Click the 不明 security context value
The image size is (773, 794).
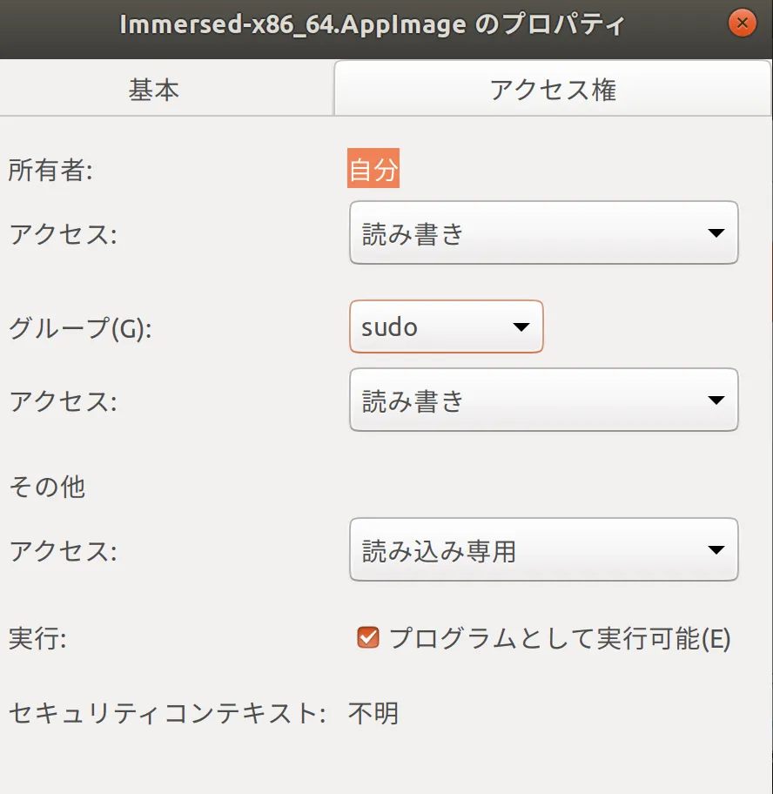coord(373,713)
